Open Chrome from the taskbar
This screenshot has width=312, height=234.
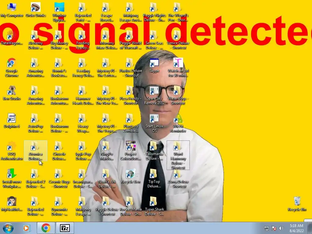tap(46, 228)
